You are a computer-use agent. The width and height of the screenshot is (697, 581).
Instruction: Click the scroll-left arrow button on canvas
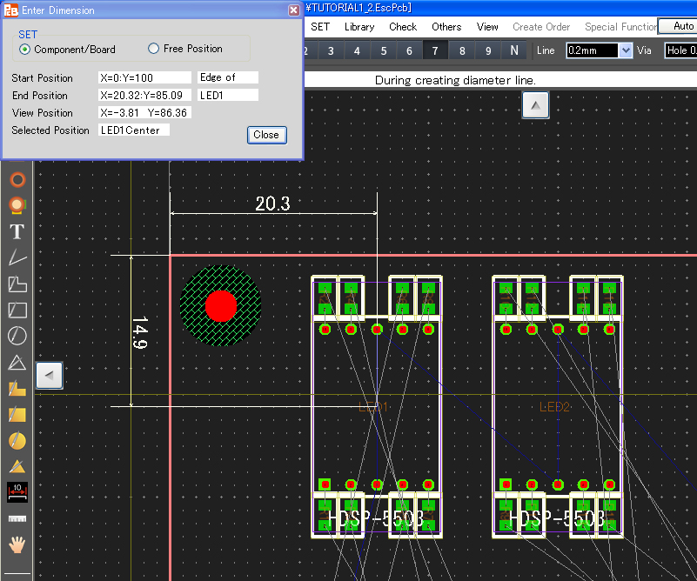(49, 376)
